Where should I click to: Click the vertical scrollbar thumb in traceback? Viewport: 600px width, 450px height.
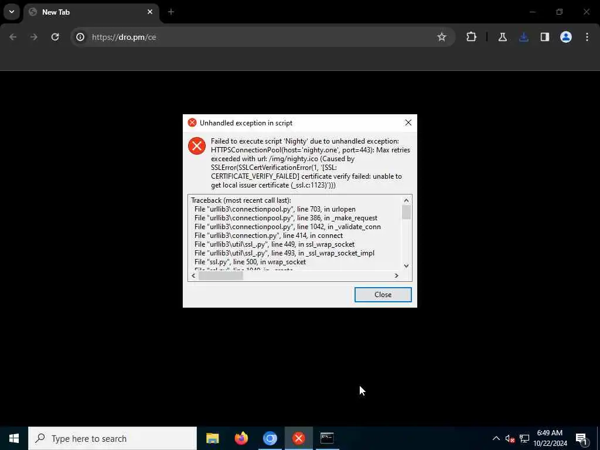(406, 212)
